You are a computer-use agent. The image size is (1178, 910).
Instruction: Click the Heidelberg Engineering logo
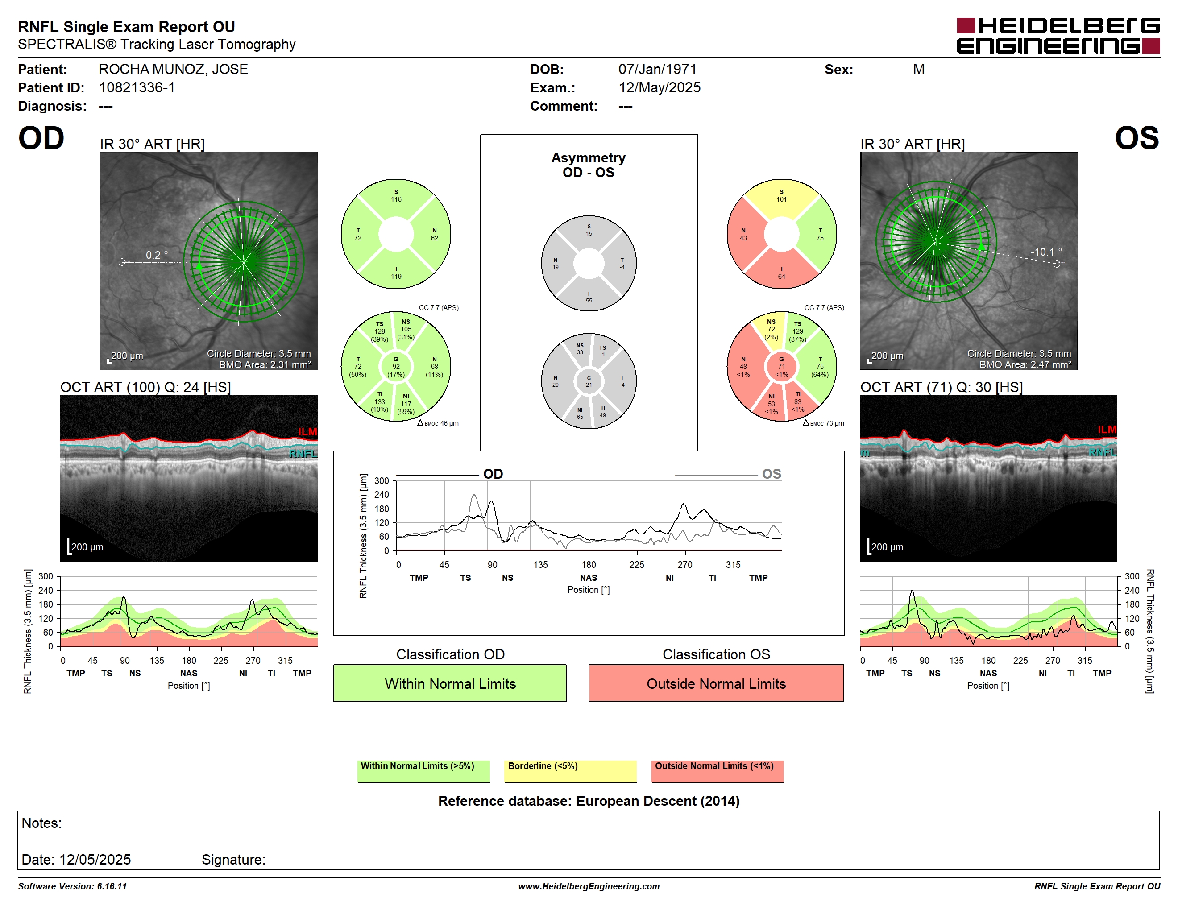(x=1058, y=36)
